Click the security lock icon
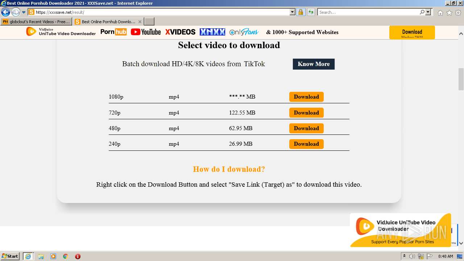 coord(301,12)
